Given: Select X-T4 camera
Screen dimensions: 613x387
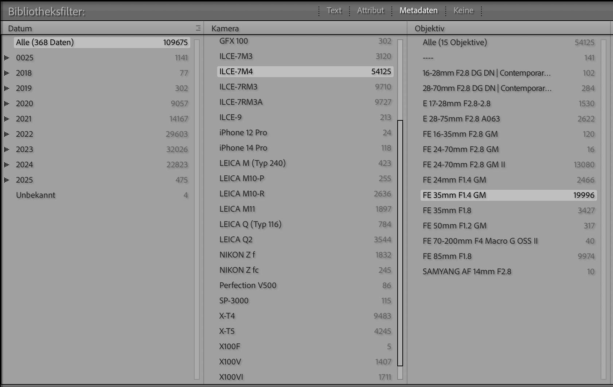Looking at the screenshot, I should (x=305, y=316).
